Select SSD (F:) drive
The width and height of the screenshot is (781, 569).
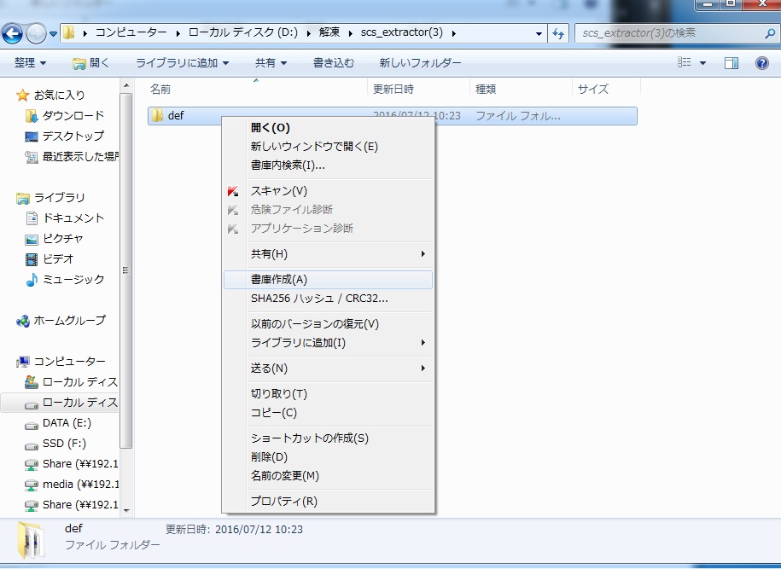coord(55,444)
